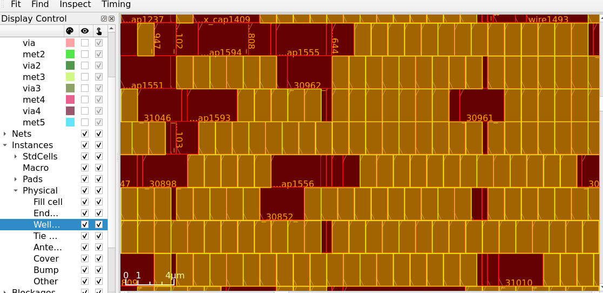Select the Antenna tree item
Image resolution: width=603 pixels, height=293 pixels.
(48, 247)
